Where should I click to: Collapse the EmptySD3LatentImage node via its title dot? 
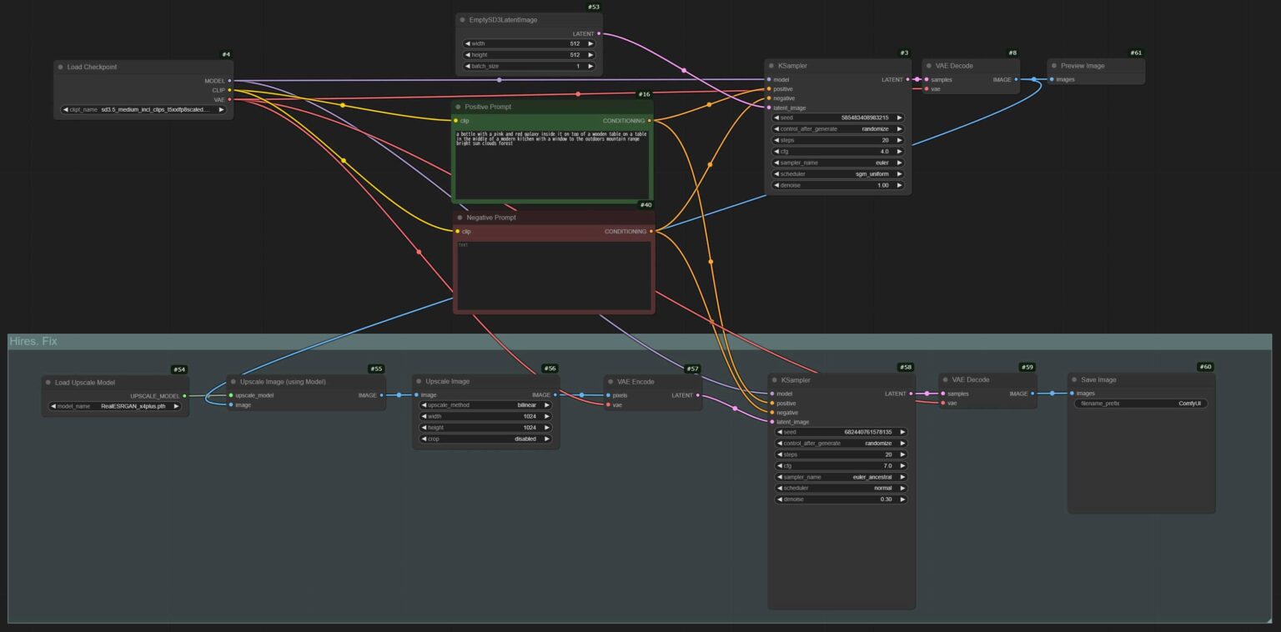tap(462, 19)
